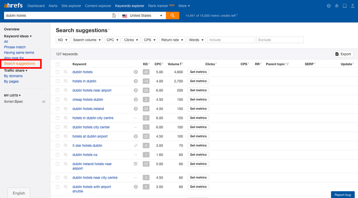Screen dimensions: 358x198
Task: Click the Exclude filter input field
Action: click(280, 40)
